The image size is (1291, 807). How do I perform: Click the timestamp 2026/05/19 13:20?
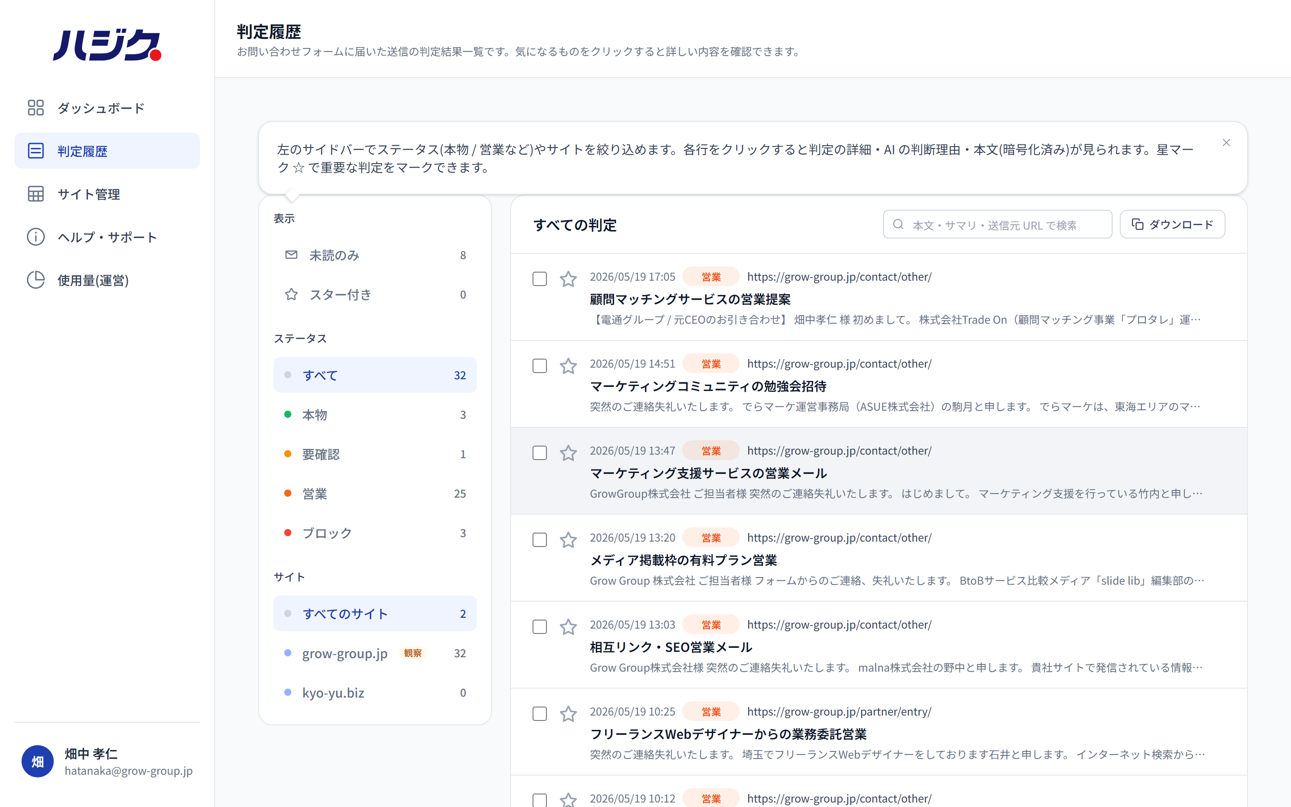pos(632,538)
